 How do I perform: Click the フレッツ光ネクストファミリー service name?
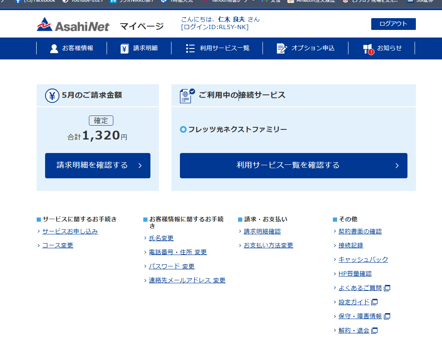(x=237, y=129)
